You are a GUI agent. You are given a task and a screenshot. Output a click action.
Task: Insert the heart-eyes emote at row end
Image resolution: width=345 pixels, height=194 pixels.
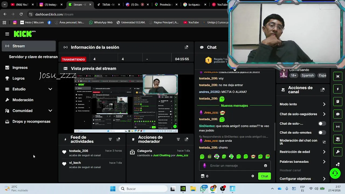point(268,157)
